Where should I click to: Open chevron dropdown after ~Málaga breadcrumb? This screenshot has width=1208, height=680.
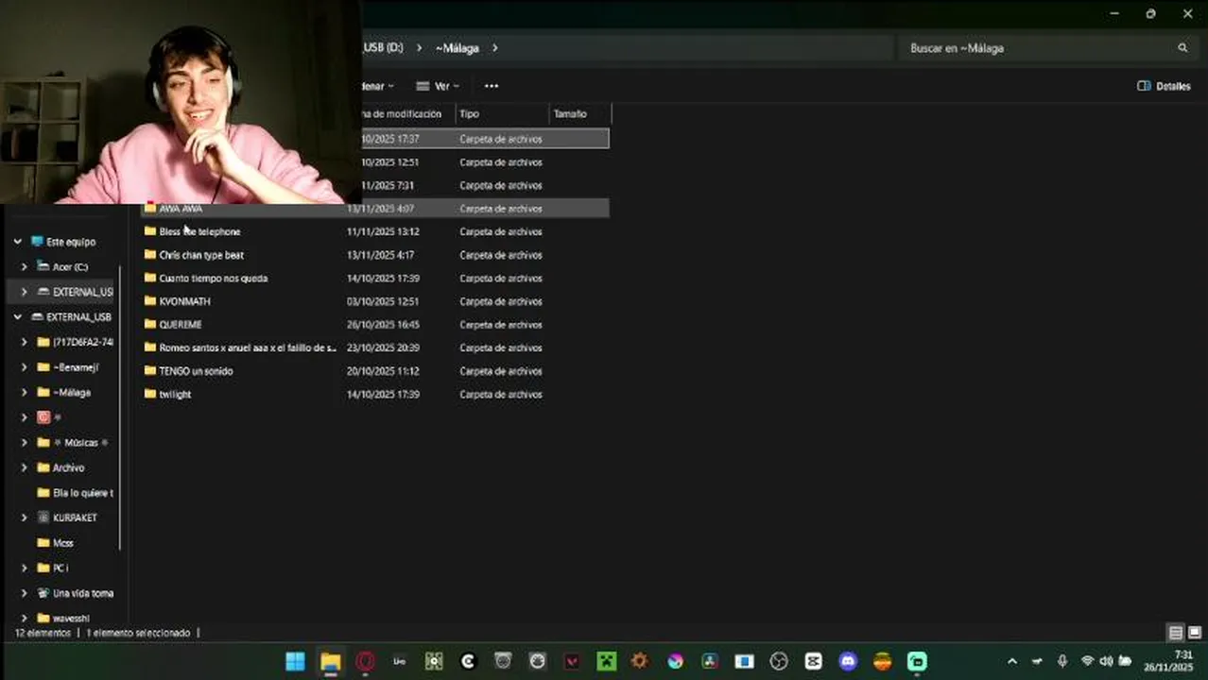[494, 47]
